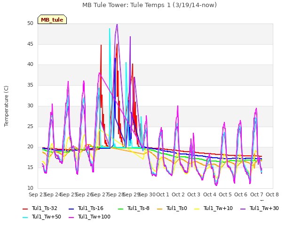Screen dimensions: 301x226
Task: Click the cyan Tul1_Tw+50 legend swatch
Action: pyautogui.click(x=25, y=218)
